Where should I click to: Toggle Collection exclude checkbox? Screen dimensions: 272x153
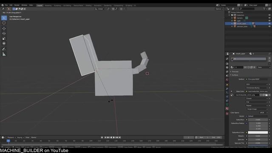click(x=232, y=15)
